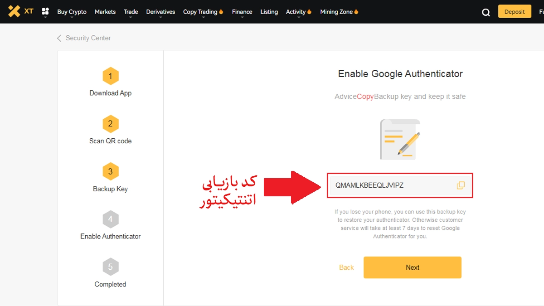
Task: Click the red Copy word in advice
Action: [365, 97]
